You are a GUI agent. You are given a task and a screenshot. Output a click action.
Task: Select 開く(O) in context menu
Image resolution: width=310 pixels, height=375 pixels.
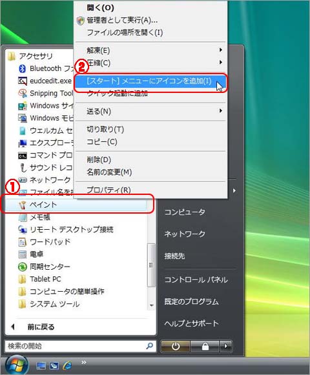[x=151, y=8]
